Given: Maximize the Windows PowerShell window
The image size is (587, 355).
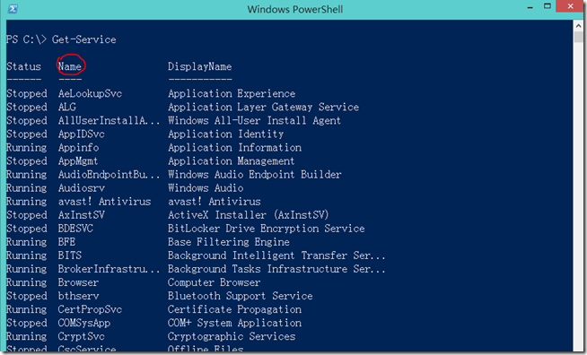Looking at the screenshot, I should [x=548, y=6].
